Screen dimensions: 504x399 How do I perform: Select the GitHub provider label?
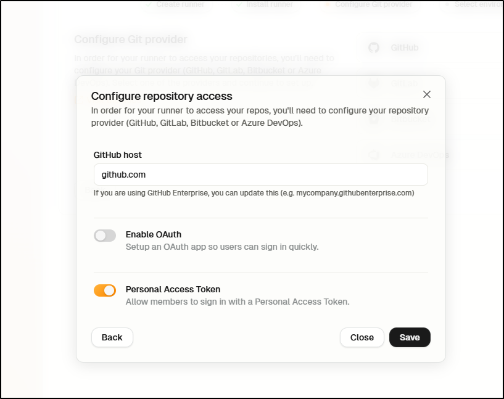(x=404, y=48)
